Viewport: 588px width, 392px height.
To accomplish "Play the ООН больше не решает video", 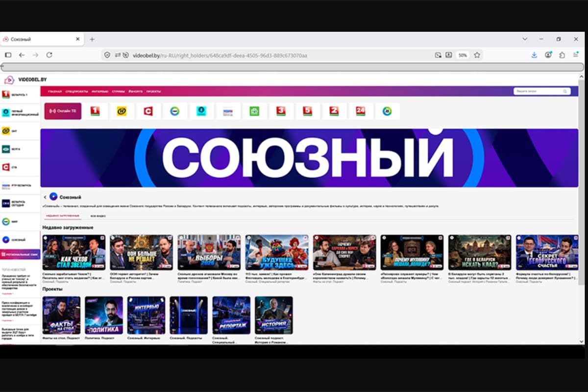I will click(142, 252).
